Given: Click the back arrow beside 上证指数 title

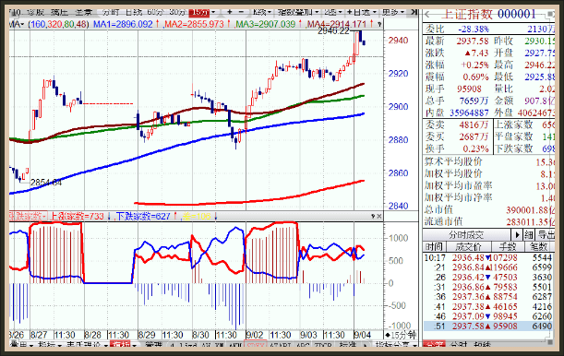Looking at the screenshot, I should 428,15.
